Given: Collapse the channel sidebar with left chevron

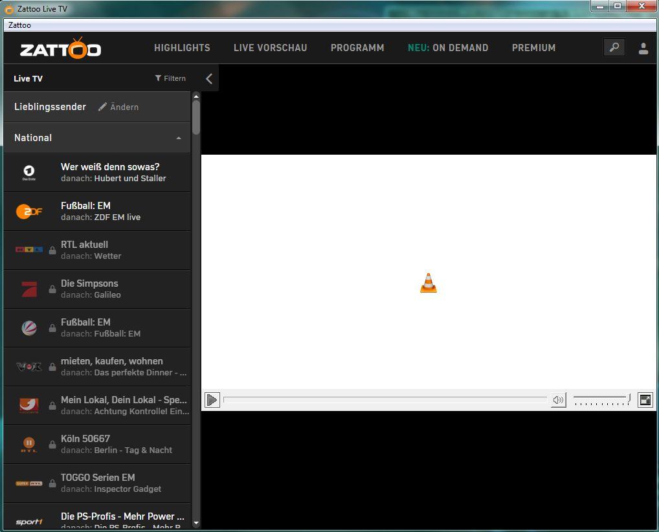Looking at the screenshot, I should 209,78.
